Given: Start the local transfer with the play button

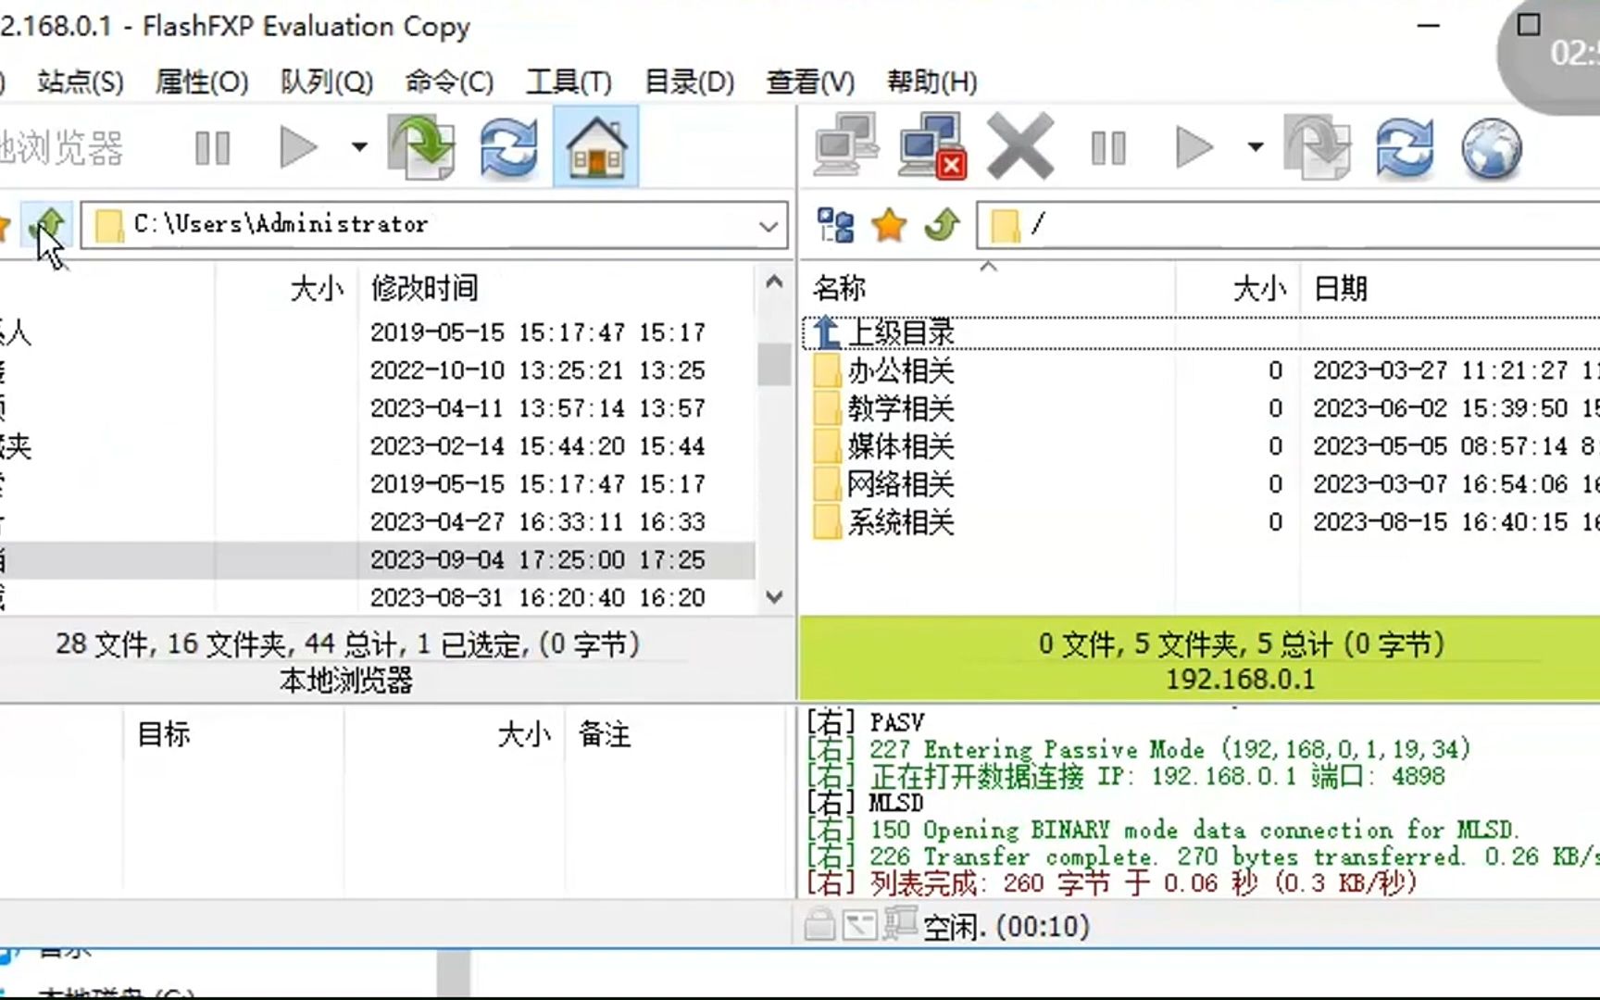Looking at the screenshot, I should click(296, 146).
